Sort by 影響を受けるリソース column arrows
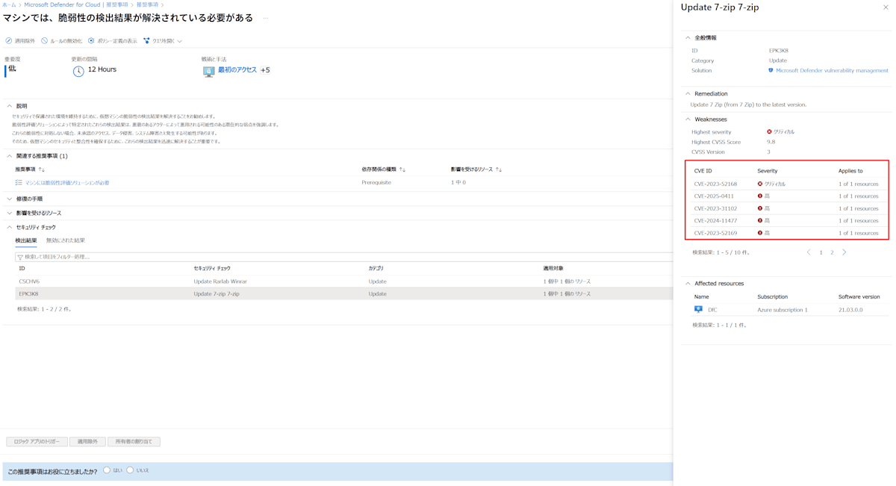Viewport: 896px width, 486px height. (499, 169)
